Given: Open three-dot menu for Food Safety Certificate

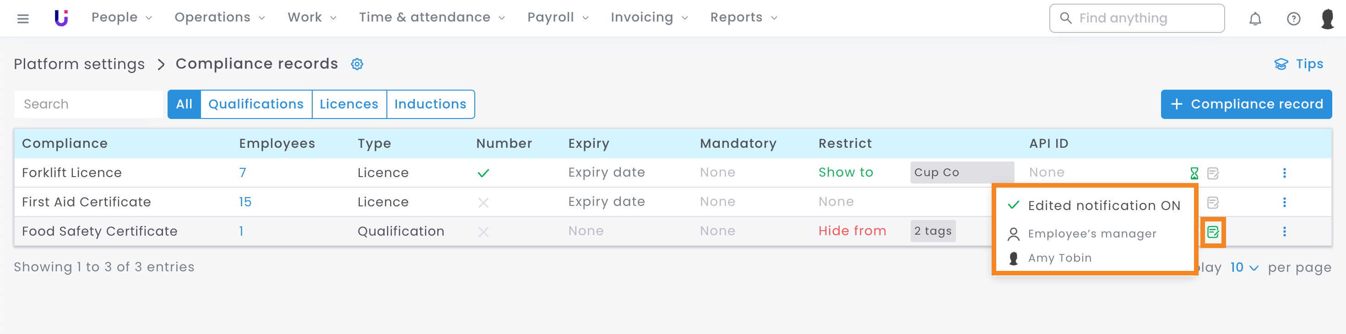Looking at the screenshot, I should click(x=1284, y=231).
